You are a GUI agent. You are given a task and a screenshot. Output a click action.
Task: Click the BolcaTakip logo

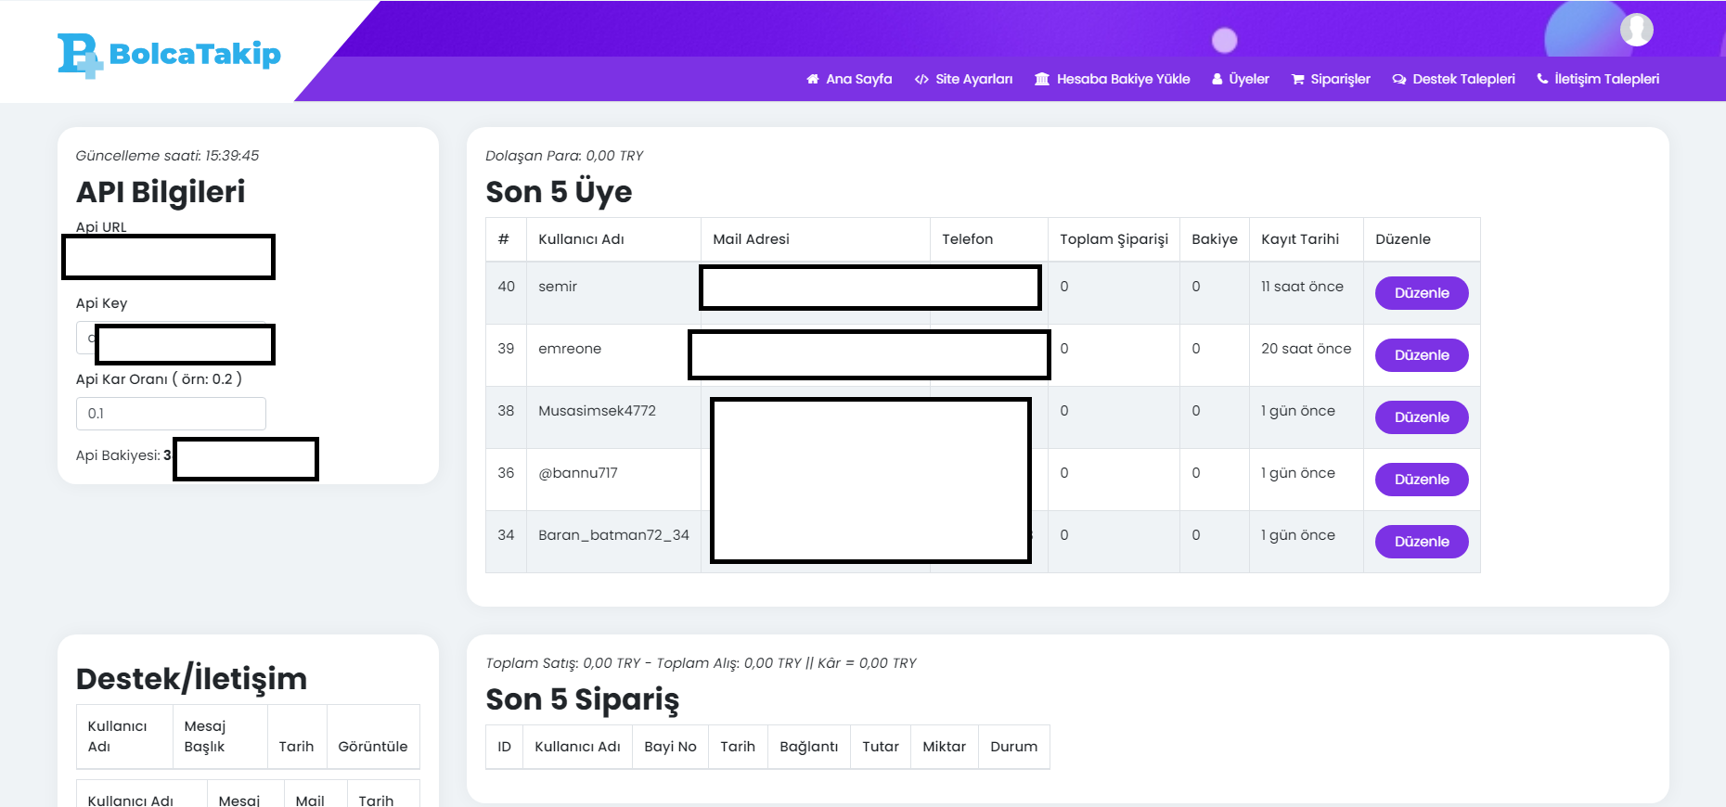pyautogui.click(x=169, y=55)
